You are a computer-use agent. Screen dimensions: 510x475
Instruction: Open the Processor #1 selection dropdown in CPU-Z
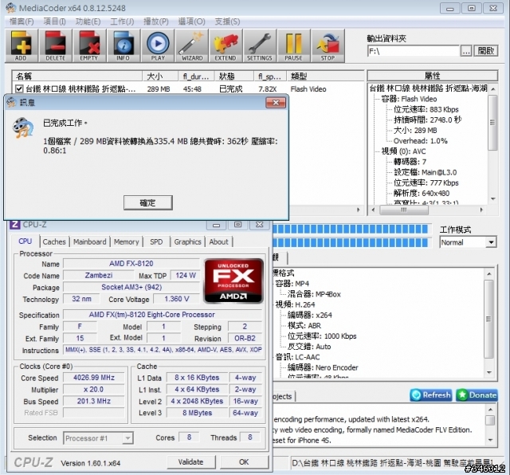coord(98,438)
